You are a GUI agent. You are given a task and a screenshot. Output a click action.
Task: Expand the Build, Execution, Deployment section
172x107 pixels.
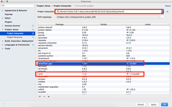[3, 41]
